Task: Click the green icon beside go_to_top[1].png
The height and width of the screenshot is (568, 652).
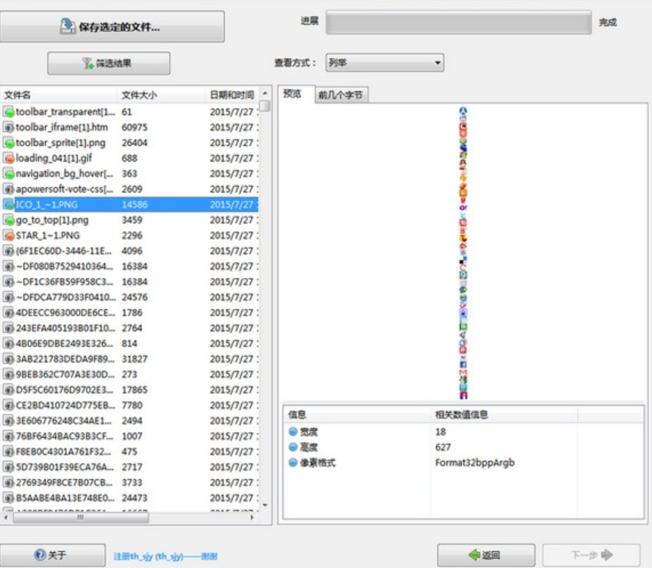Action: click(x=9, y=220)
